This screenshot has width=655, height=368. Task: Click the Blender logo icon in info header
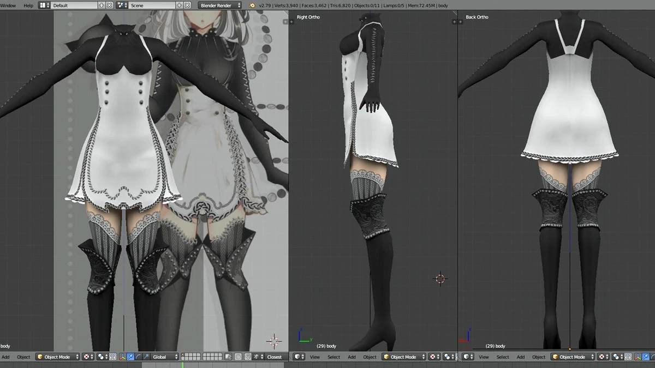point(252,5)
